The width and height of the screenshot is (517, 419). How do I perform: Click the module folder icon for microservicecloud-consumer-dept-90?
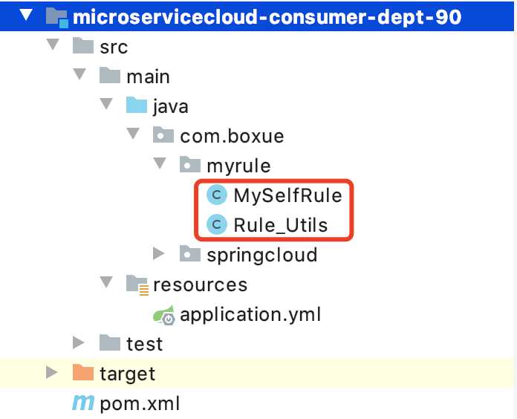[x=57, y=18]
